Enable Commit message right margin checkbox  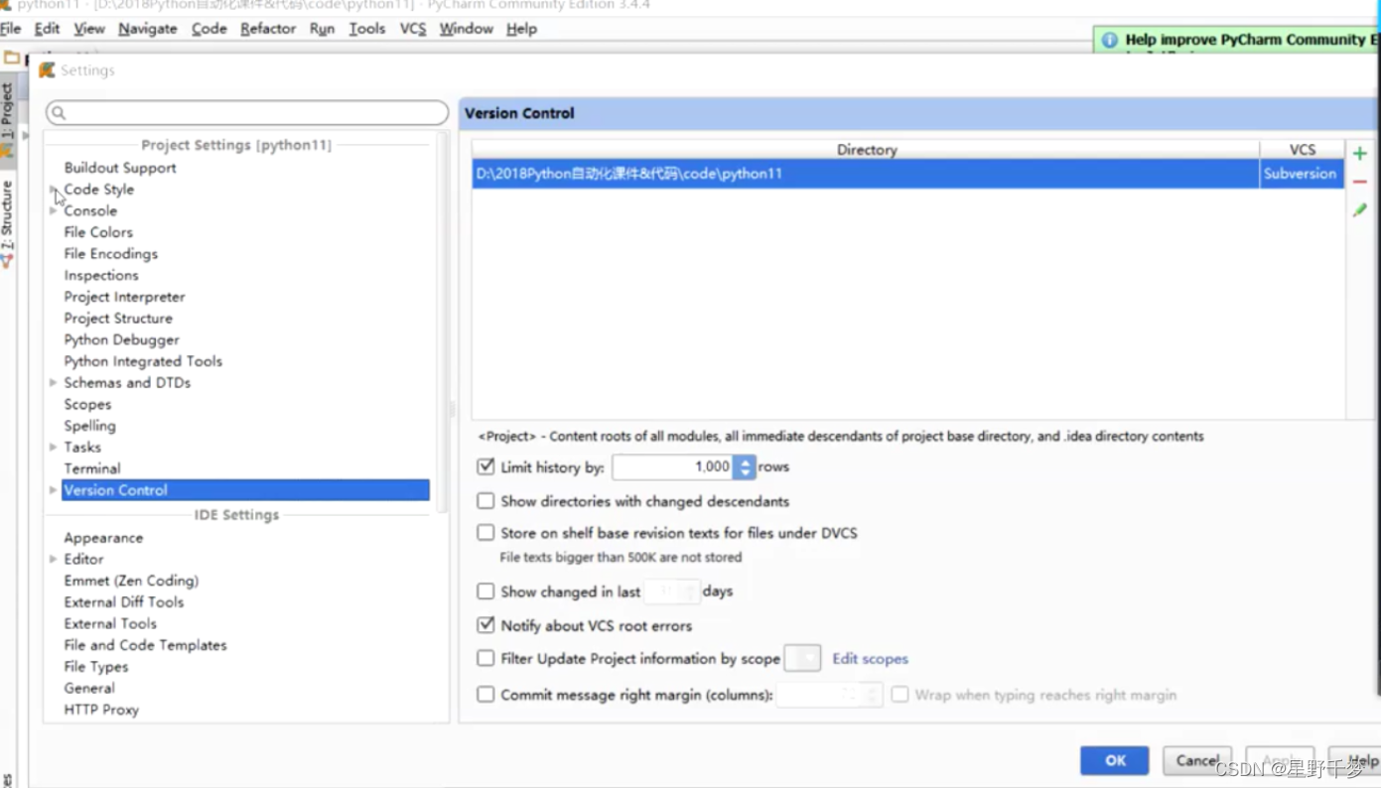485,695
